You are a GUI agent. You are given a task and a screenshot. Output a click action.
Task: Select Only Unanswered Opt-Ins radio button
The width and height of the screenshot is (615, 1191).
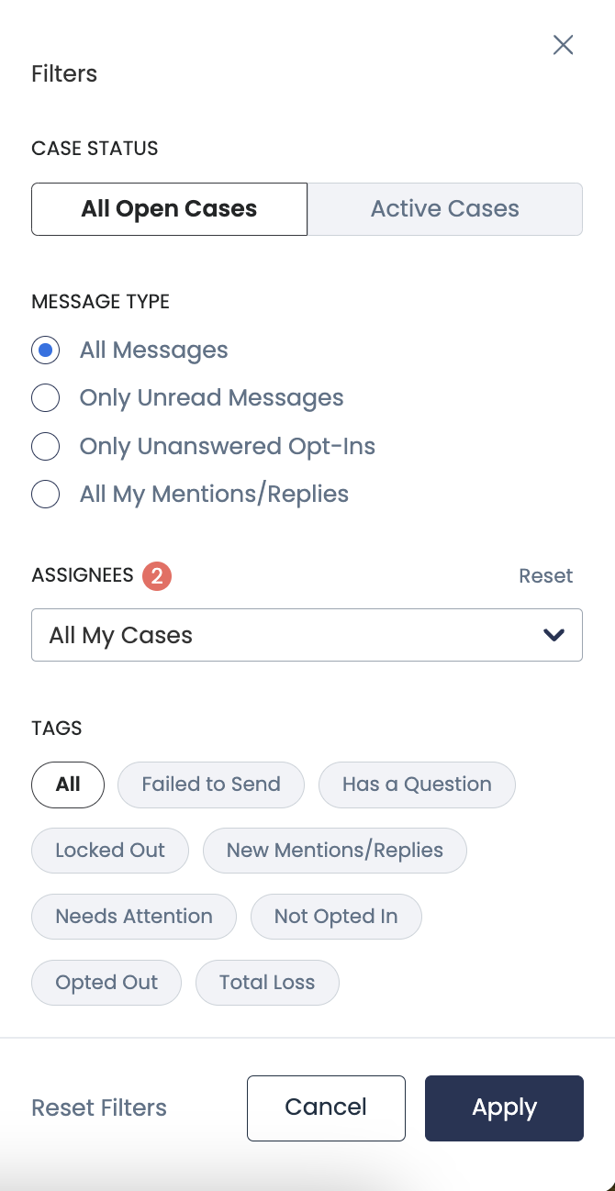click(46, 447)
